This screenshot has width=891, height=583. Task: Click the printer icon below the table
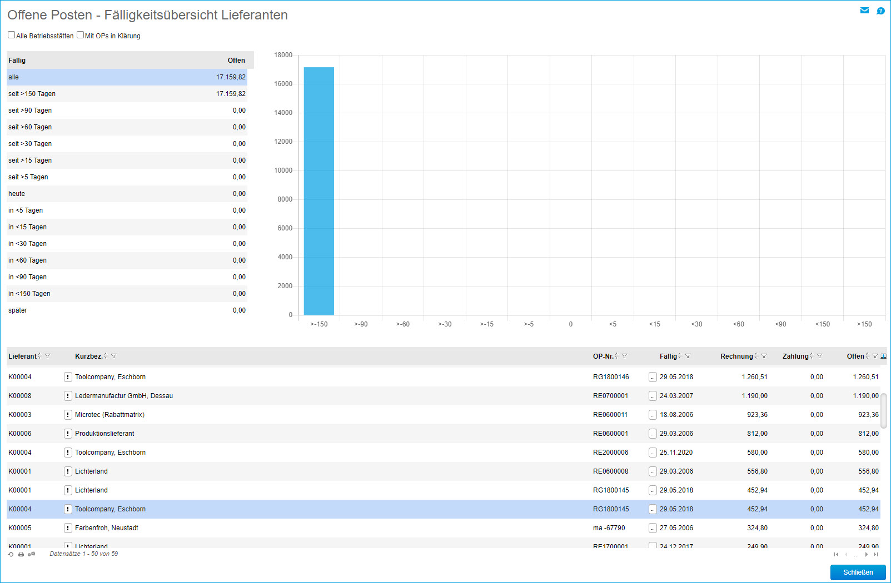tap(21, 554)
